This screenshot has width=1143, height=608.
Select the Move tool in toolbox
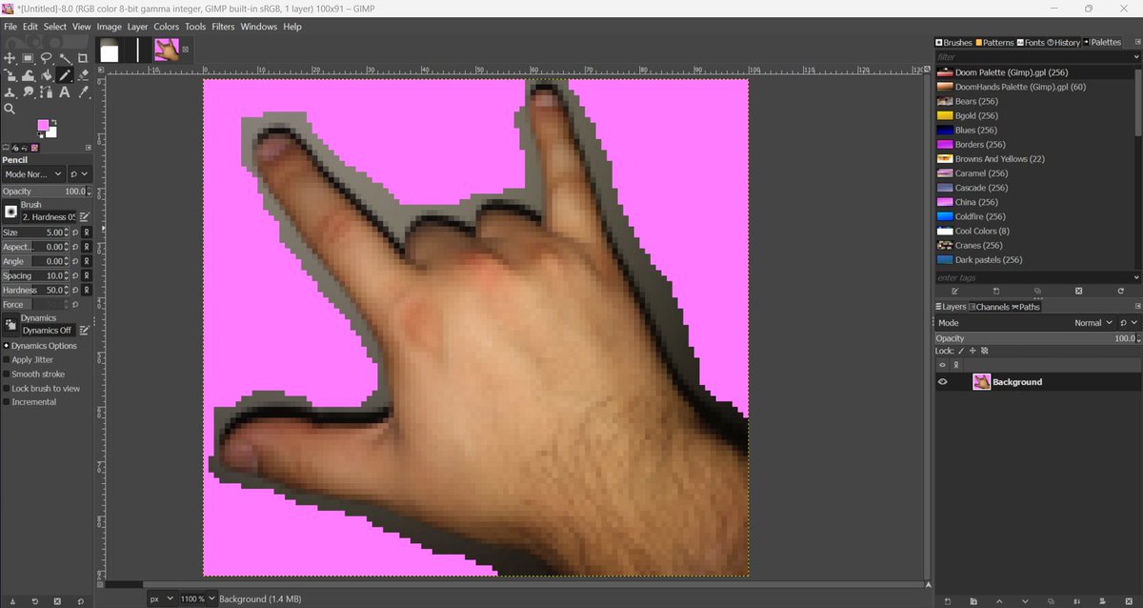(x=10, y=58)
